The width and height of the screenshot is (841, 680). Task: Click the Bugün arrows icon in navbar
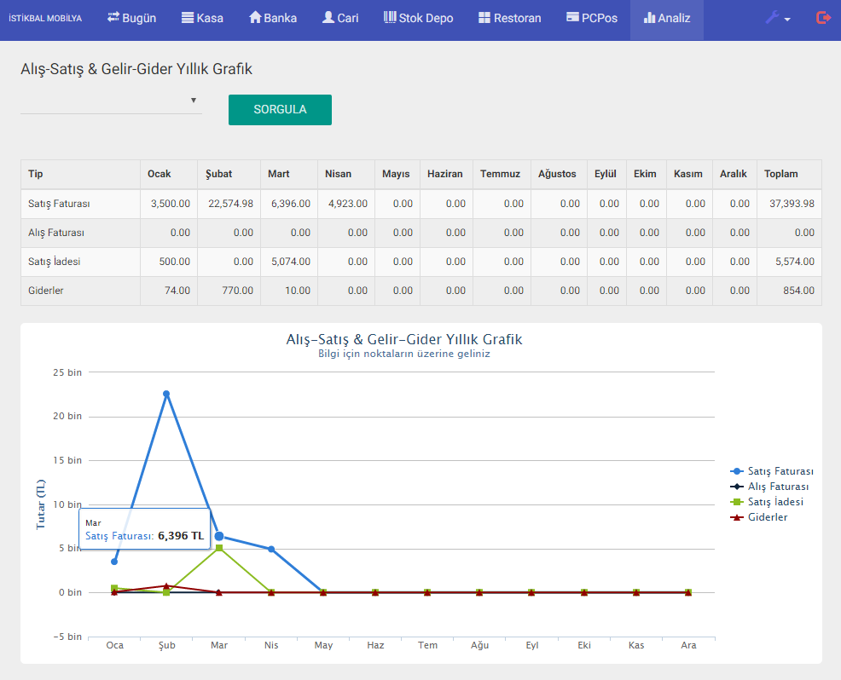click(113, 18)
